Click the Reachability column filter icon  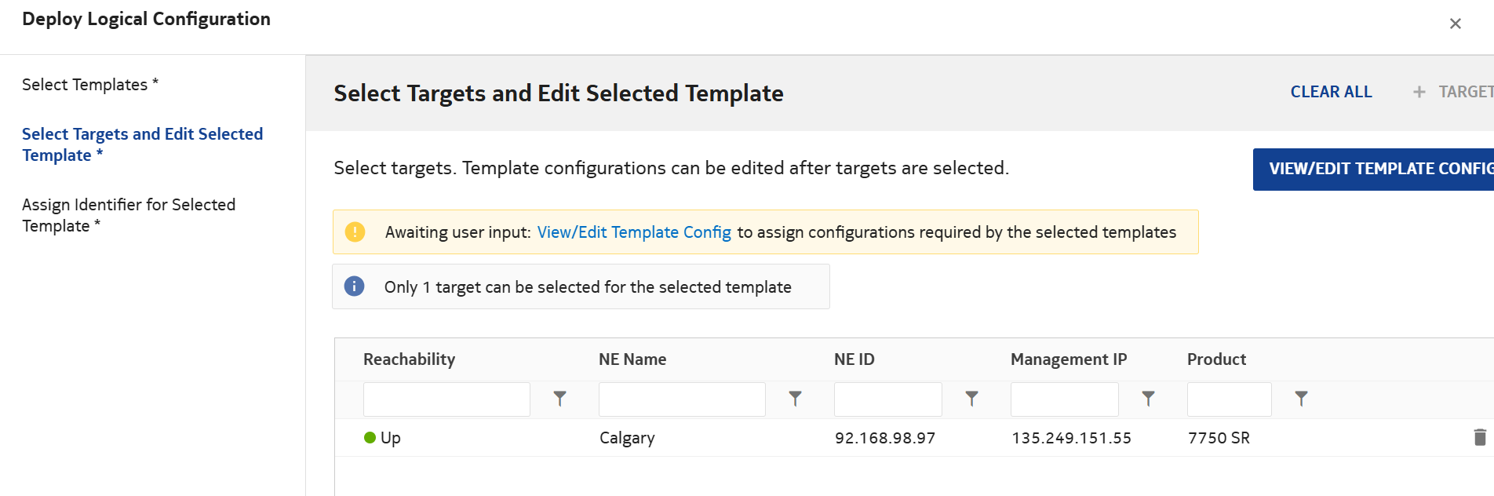559,399
